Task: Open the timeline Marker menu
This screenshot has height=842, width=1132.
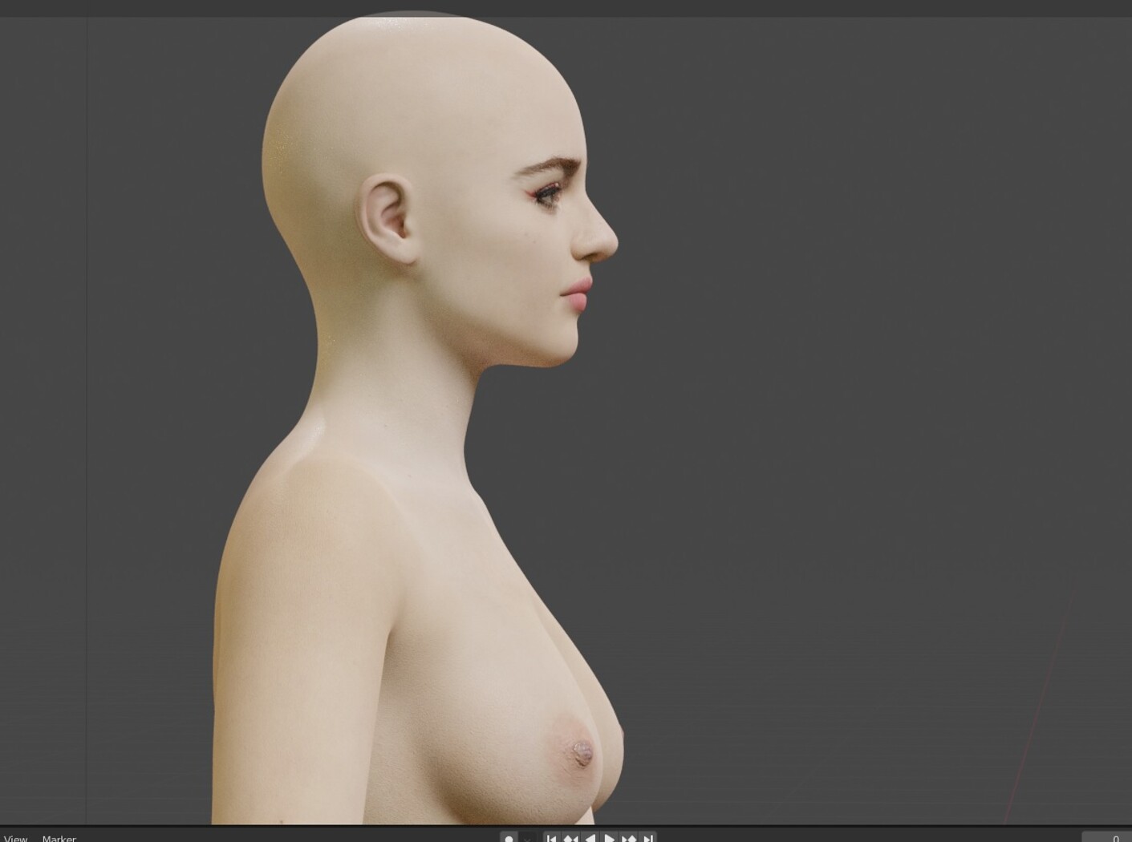Action: [x=59, y=838]
